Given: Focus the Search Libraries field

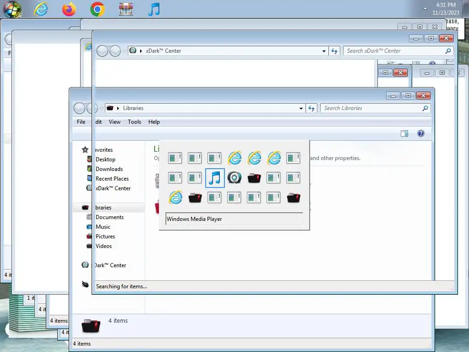Looking at the screenshot, I should pos(375,108).
